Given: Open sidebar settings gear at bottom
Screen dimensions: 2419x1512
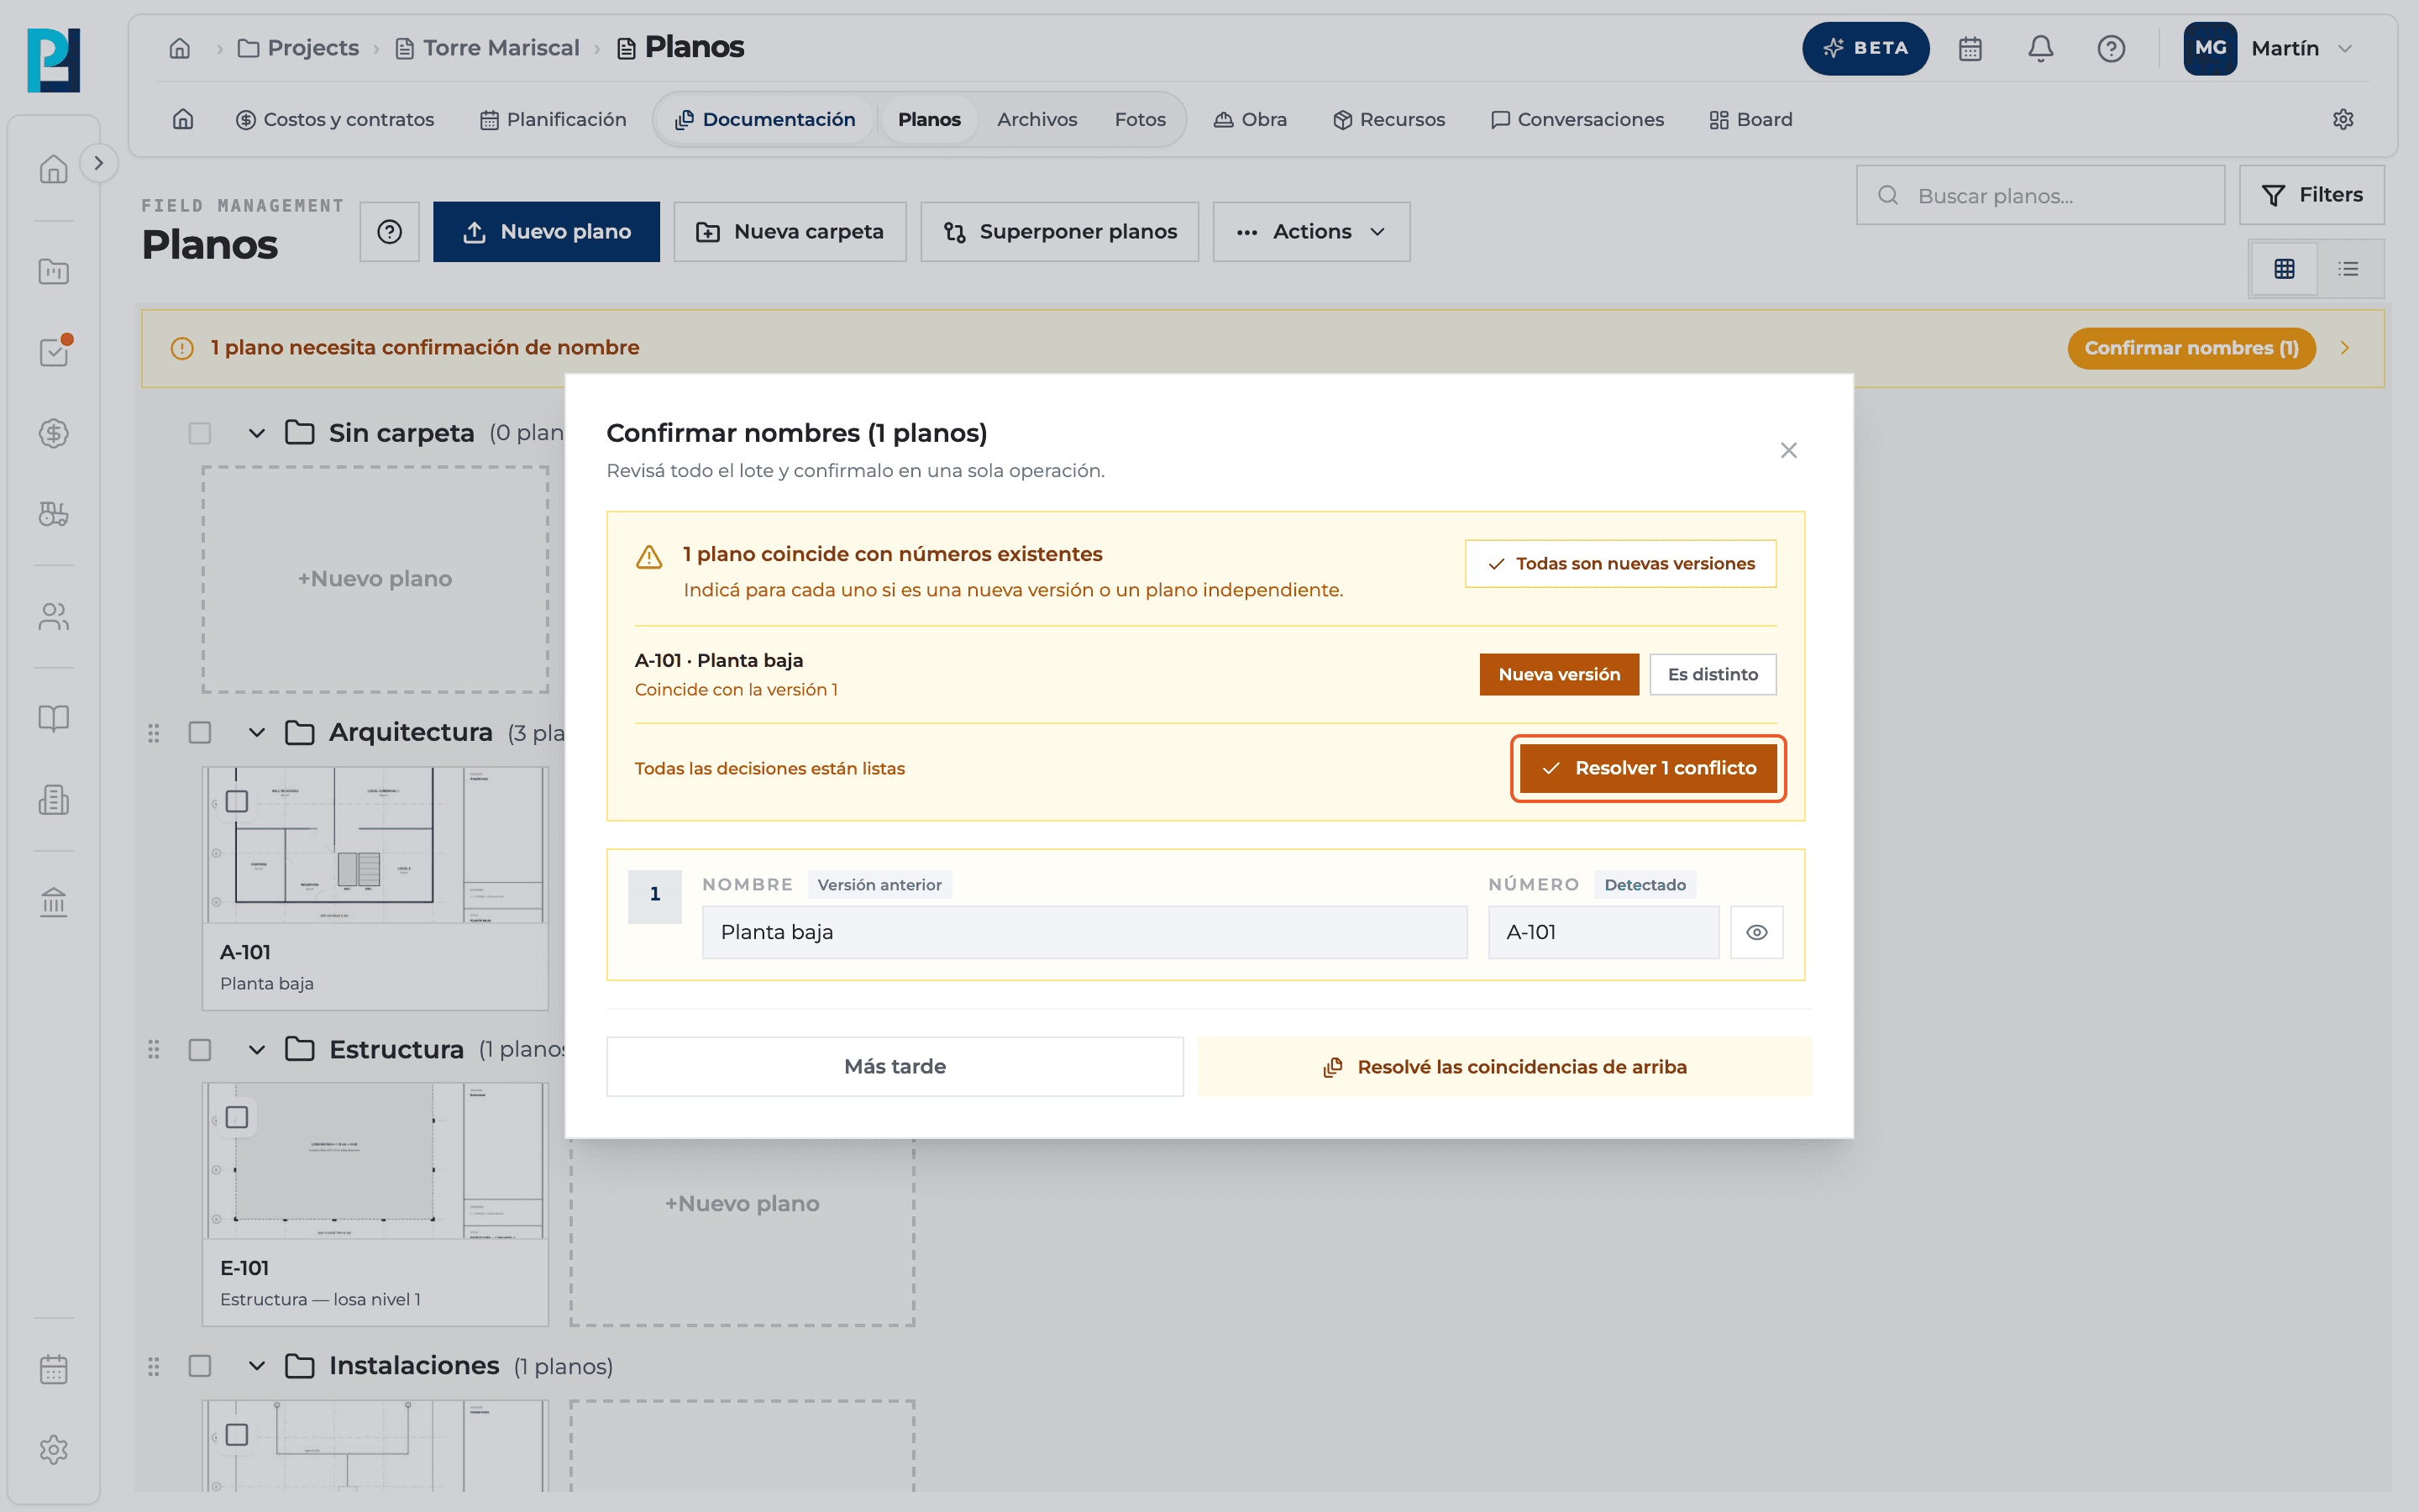Looking at the screenshot, I should (54, 1449).
